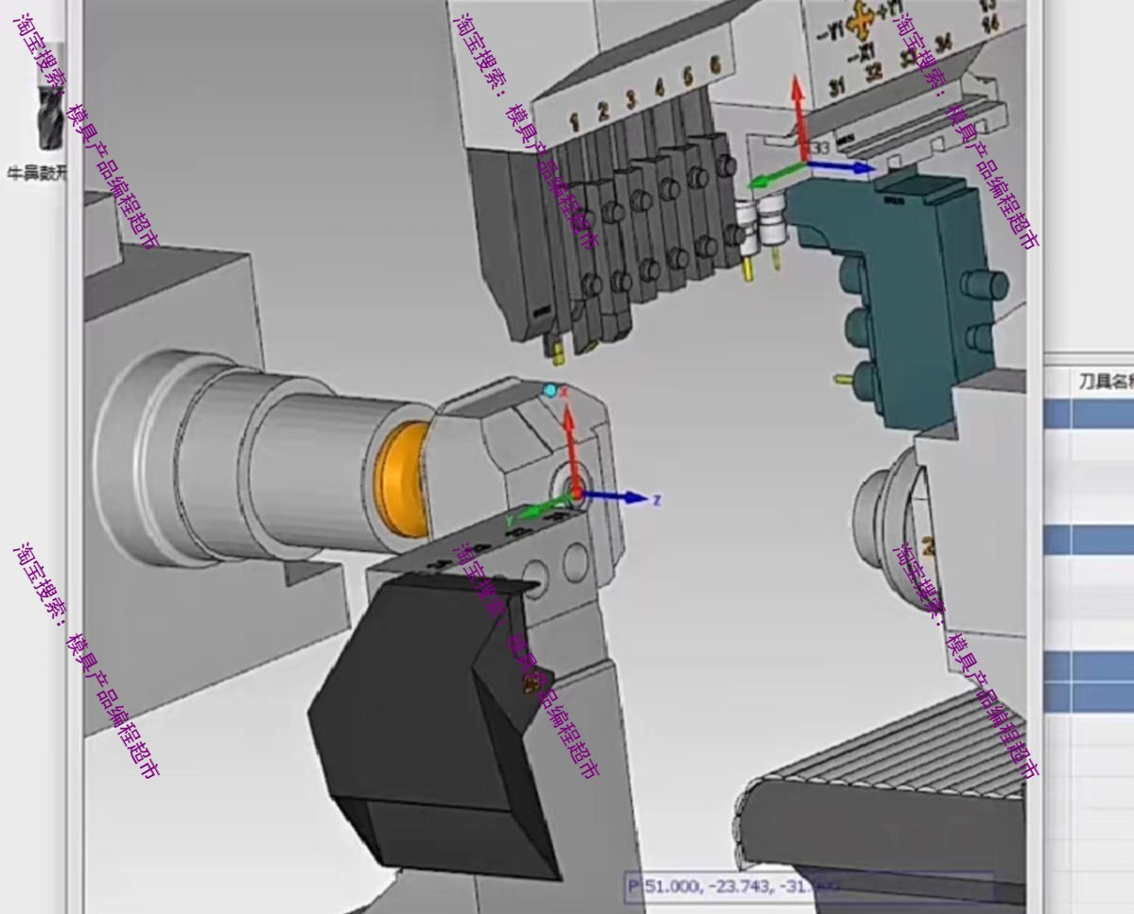
Task: Select the cyan reference point on tool holder
Action: 550,391
